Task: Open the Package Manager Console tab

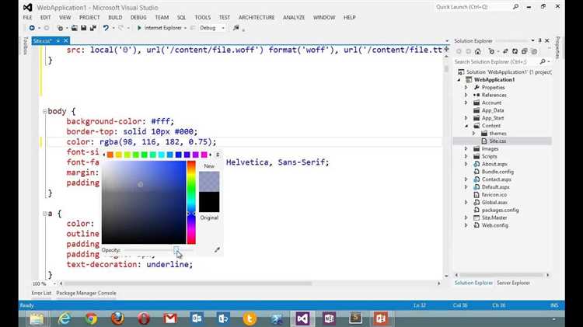Action: click(86, 293)
